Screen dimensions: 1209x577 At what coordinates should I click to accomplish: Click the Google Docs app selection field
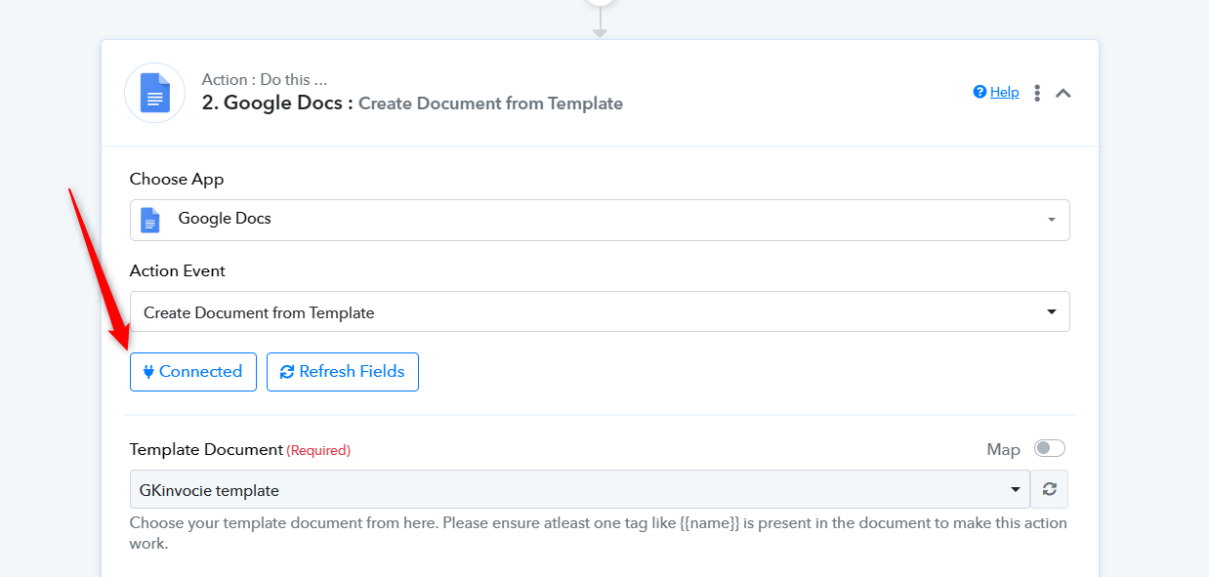(600, 220)
